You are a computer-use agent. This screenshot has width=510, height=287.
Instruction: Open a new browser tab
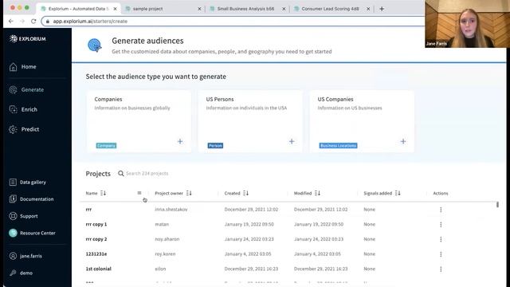pyautogui.click(x=382, y=9)
